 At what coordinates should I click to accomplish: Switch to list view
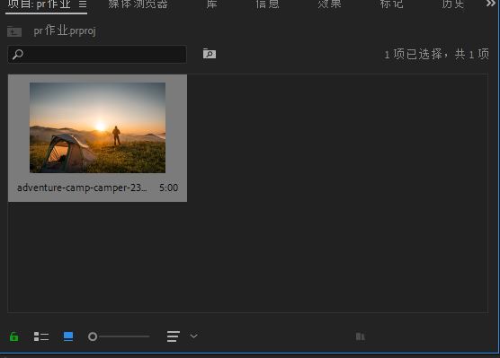(x=41, y=336)
